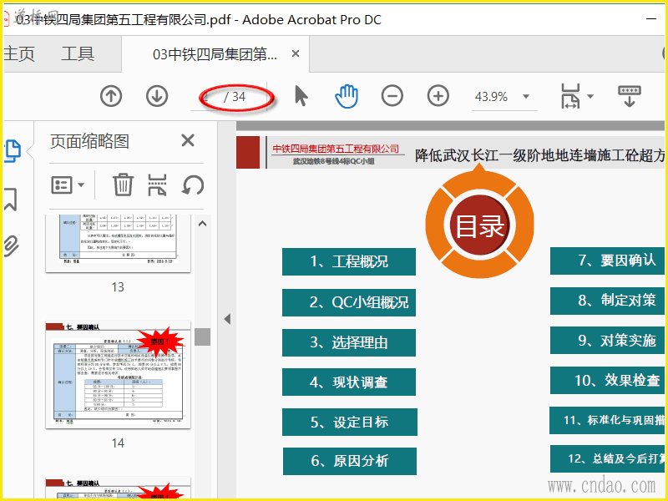This screenshot has height=501, width=668.
Task: Open the zoom percentage dropdown arrow
Action: click(x=526, y=96)
